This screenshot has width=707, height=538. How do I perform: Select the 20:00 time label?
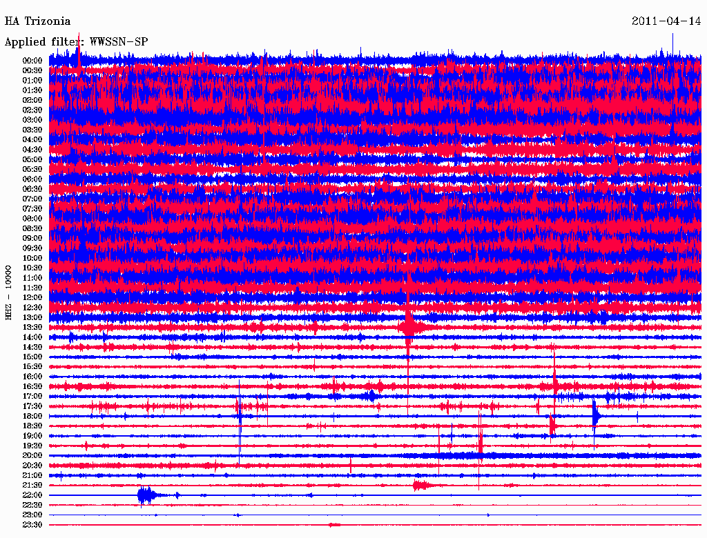tap(32, 455)
